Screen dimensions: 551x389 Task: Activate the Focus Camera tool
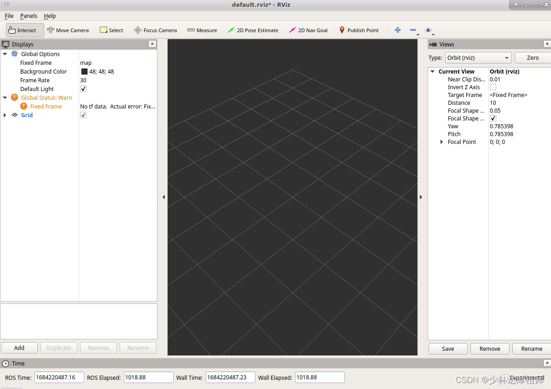155,30
